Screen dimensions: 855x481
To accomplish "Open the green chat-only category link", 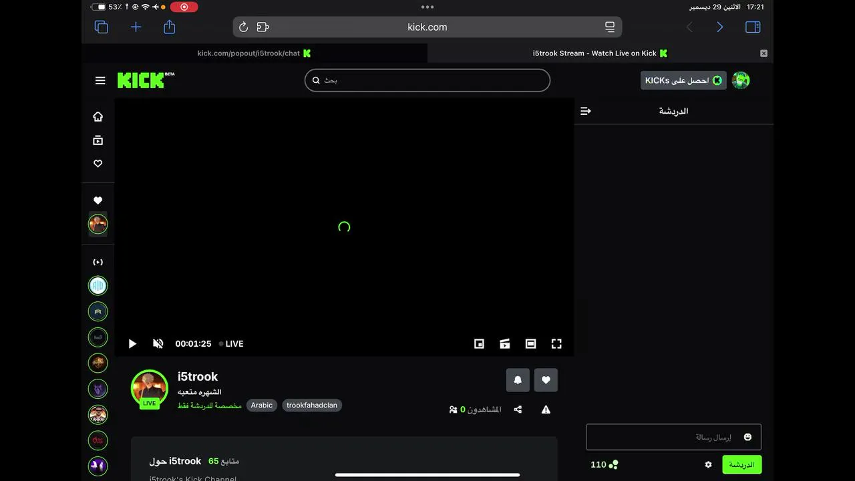I will pos(210,405).
